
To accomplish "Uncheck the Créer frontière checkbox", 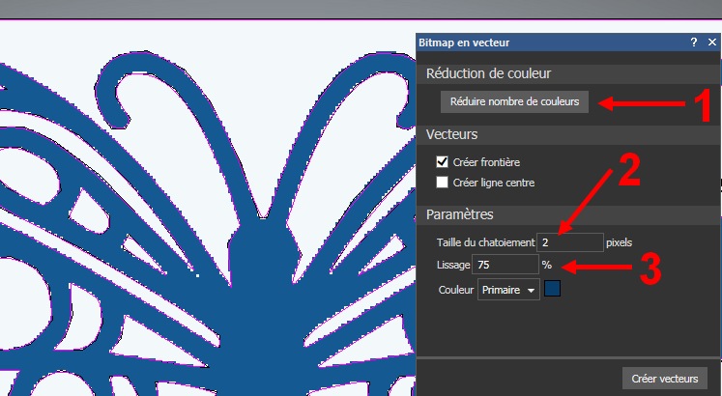I will 443,162.
